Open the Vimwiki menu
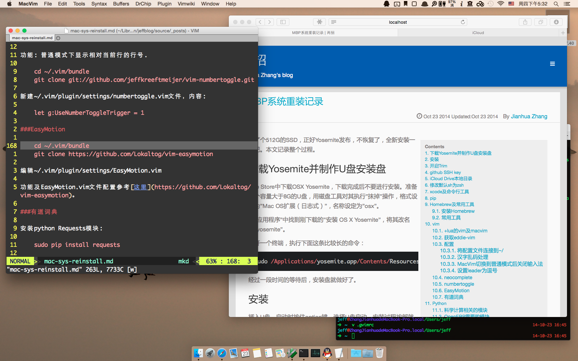The width and height of the screenshot is (578, 361). coord(186,4)
